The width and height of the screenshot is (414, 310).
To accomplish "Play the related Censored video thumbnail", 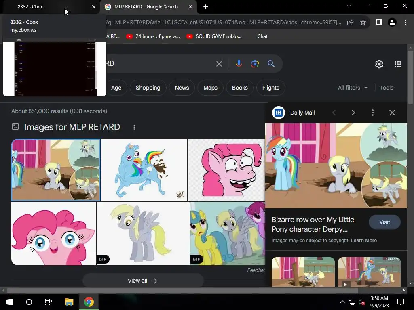I will (x=369, y=272).
